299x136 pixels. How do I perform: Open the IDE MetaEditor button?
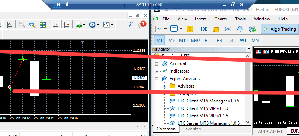[x=204, y=29]
